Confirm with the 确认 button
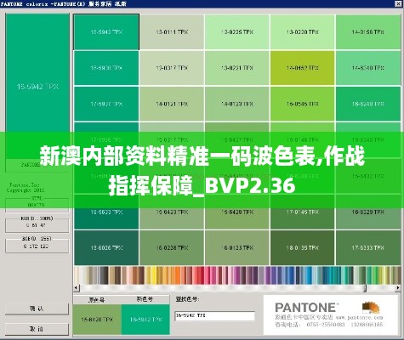 click(37, 309)
